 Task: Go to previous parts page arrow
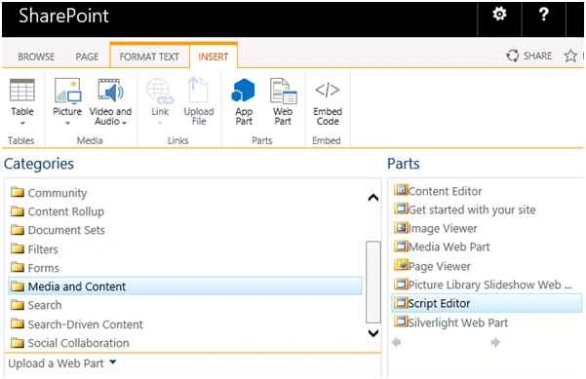coord(397,342)
